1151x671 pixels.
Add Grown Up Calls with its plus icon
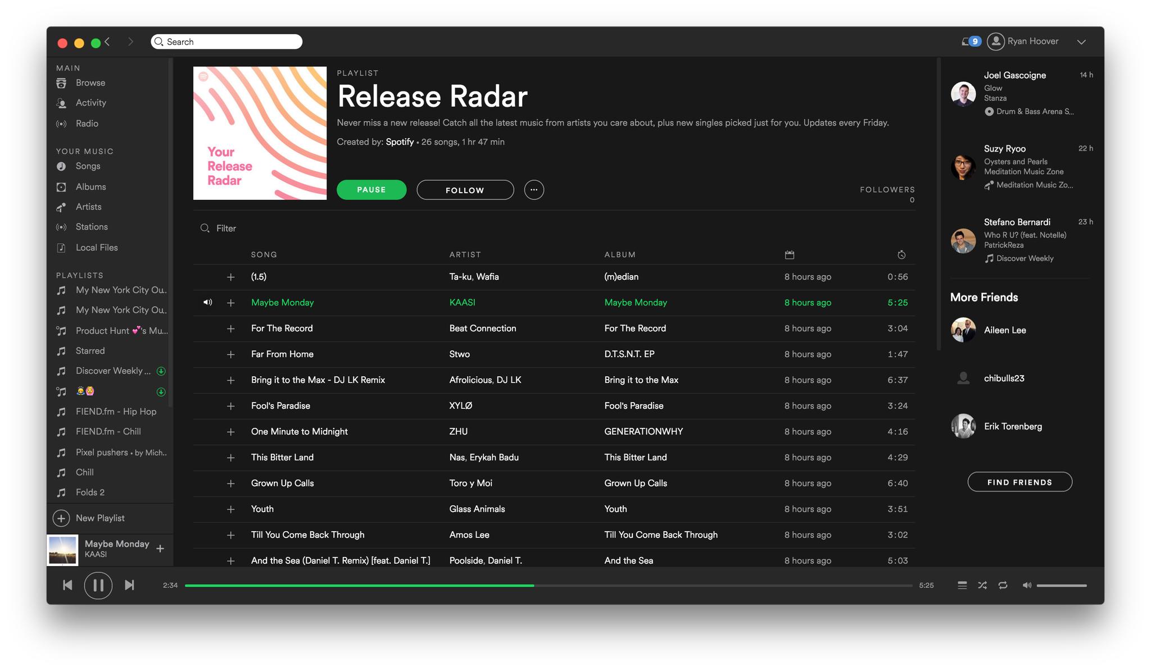(x=230, y=483)
